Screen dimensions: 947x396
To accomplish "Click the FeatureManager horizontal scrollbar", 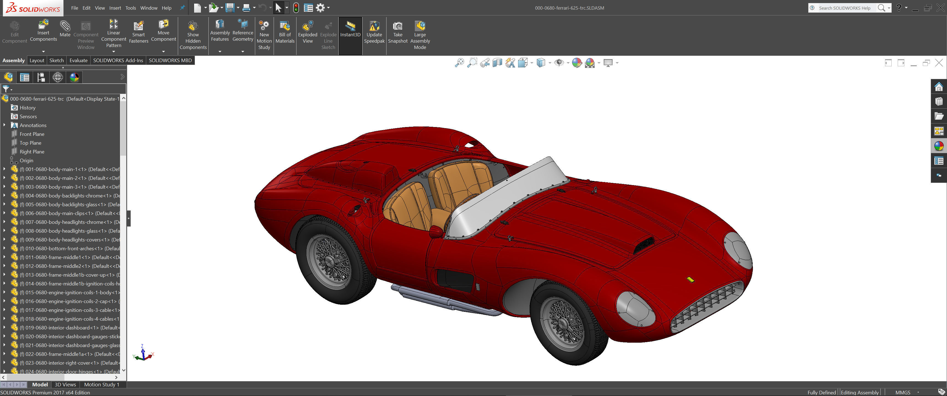I will coord(36,377).
